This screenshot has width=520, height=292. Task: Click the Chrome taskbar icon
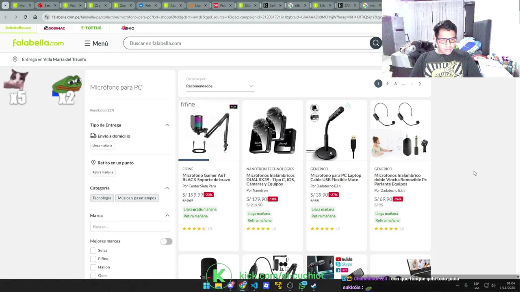tap(243, 286)
